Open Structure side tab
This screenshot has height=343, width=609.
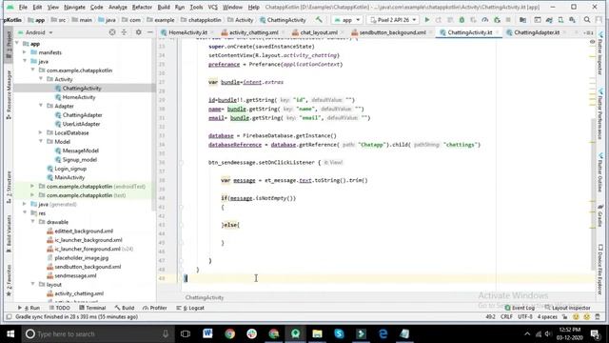tap(9, 187)
